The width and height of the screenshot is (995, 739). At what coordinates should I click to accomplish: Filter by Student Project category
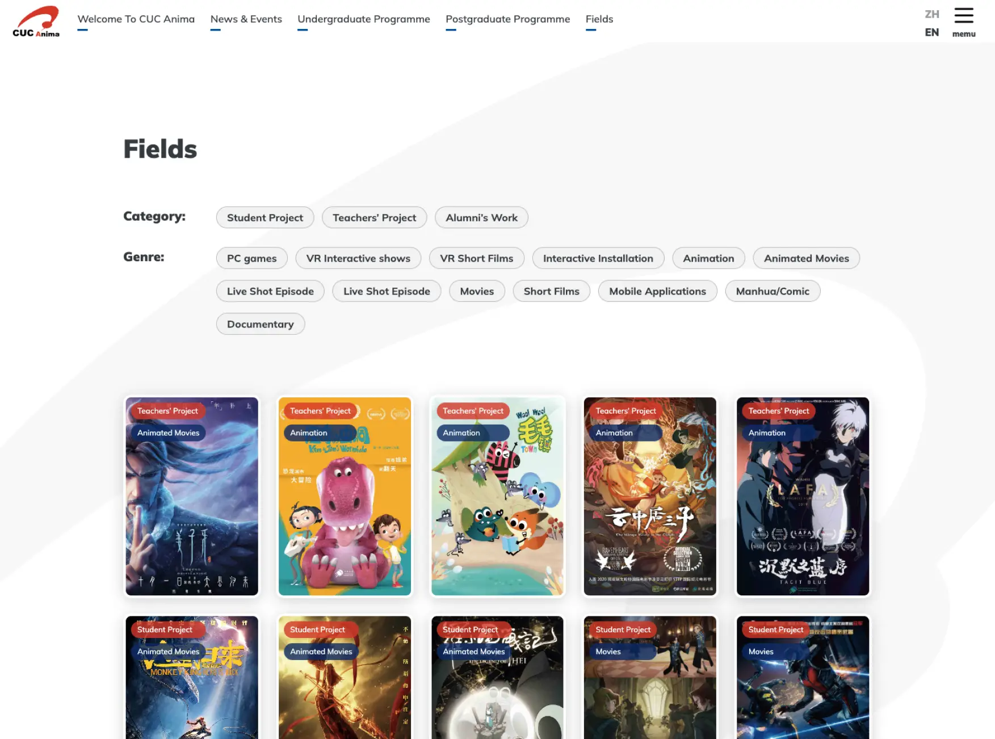(265, 217)
